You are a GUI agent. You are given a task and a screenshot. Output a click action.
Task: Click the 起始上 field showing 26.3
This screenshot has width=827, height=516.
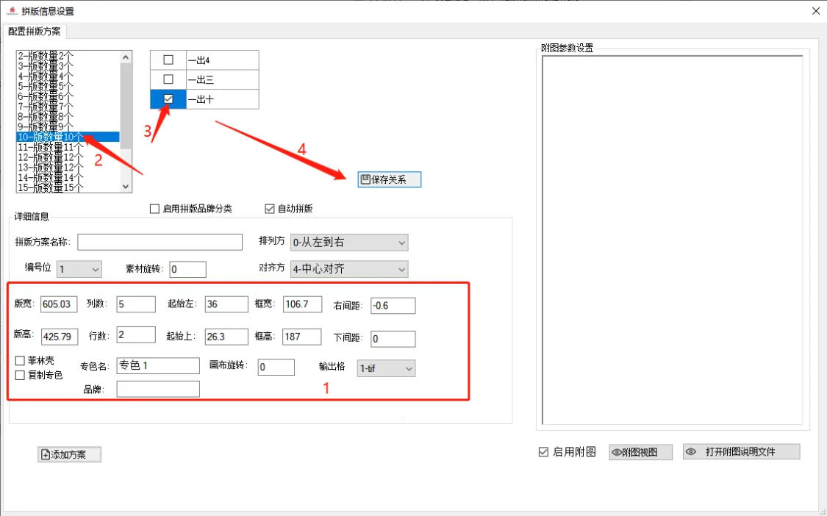click(226, 336)
